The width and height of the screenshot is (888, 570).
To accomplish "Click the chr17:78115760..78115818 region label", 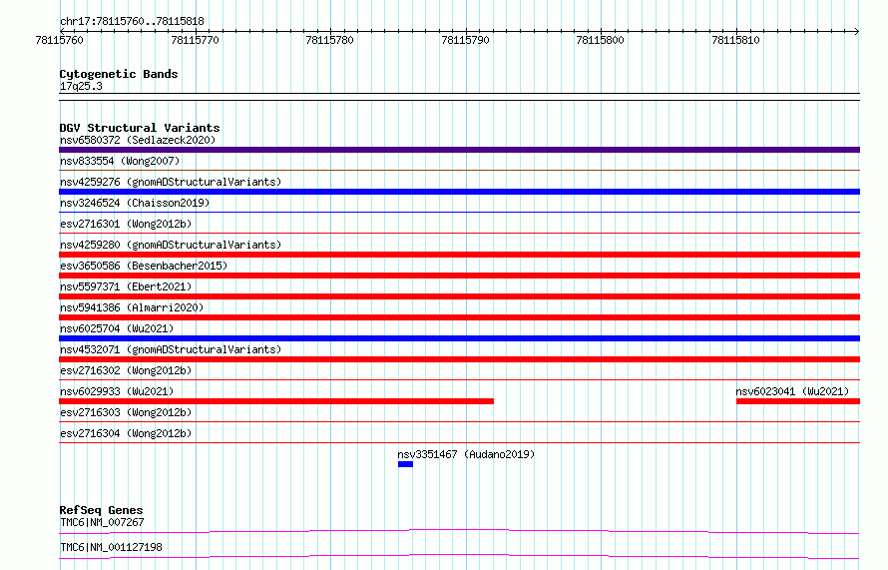I will 132,21.
